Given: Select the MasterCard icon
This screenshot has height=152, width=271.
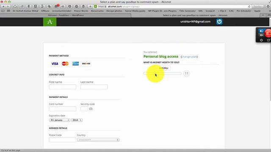Looking at the screenshot, I should 65,64.
